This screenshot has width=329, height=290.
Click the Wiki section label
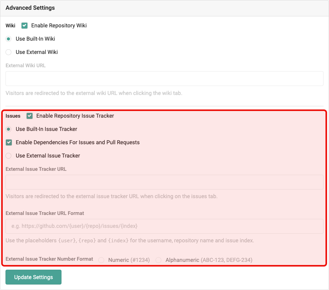tap(11, 25)
